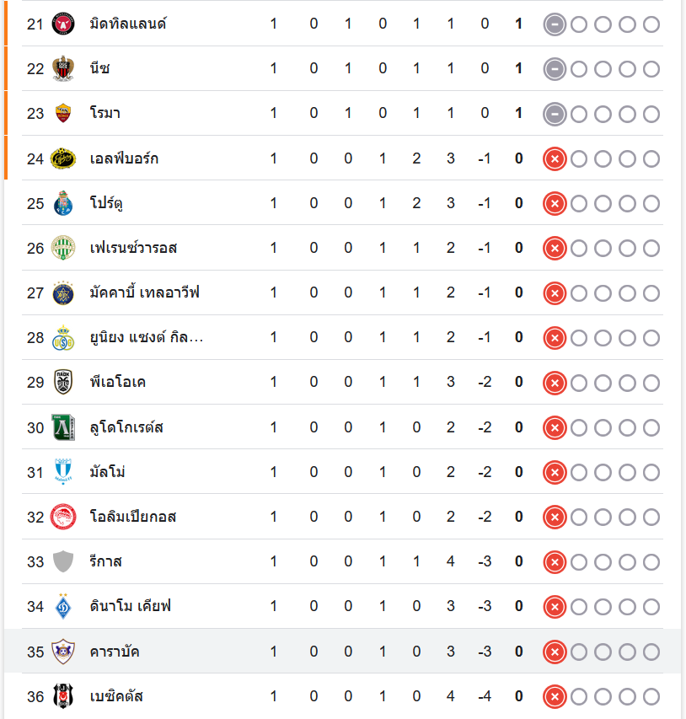Open the มัคคาบี้ เทลอาวีฟ team link
Screen dimensions: 686x719
pyautogui.click(x=144, y=292)
